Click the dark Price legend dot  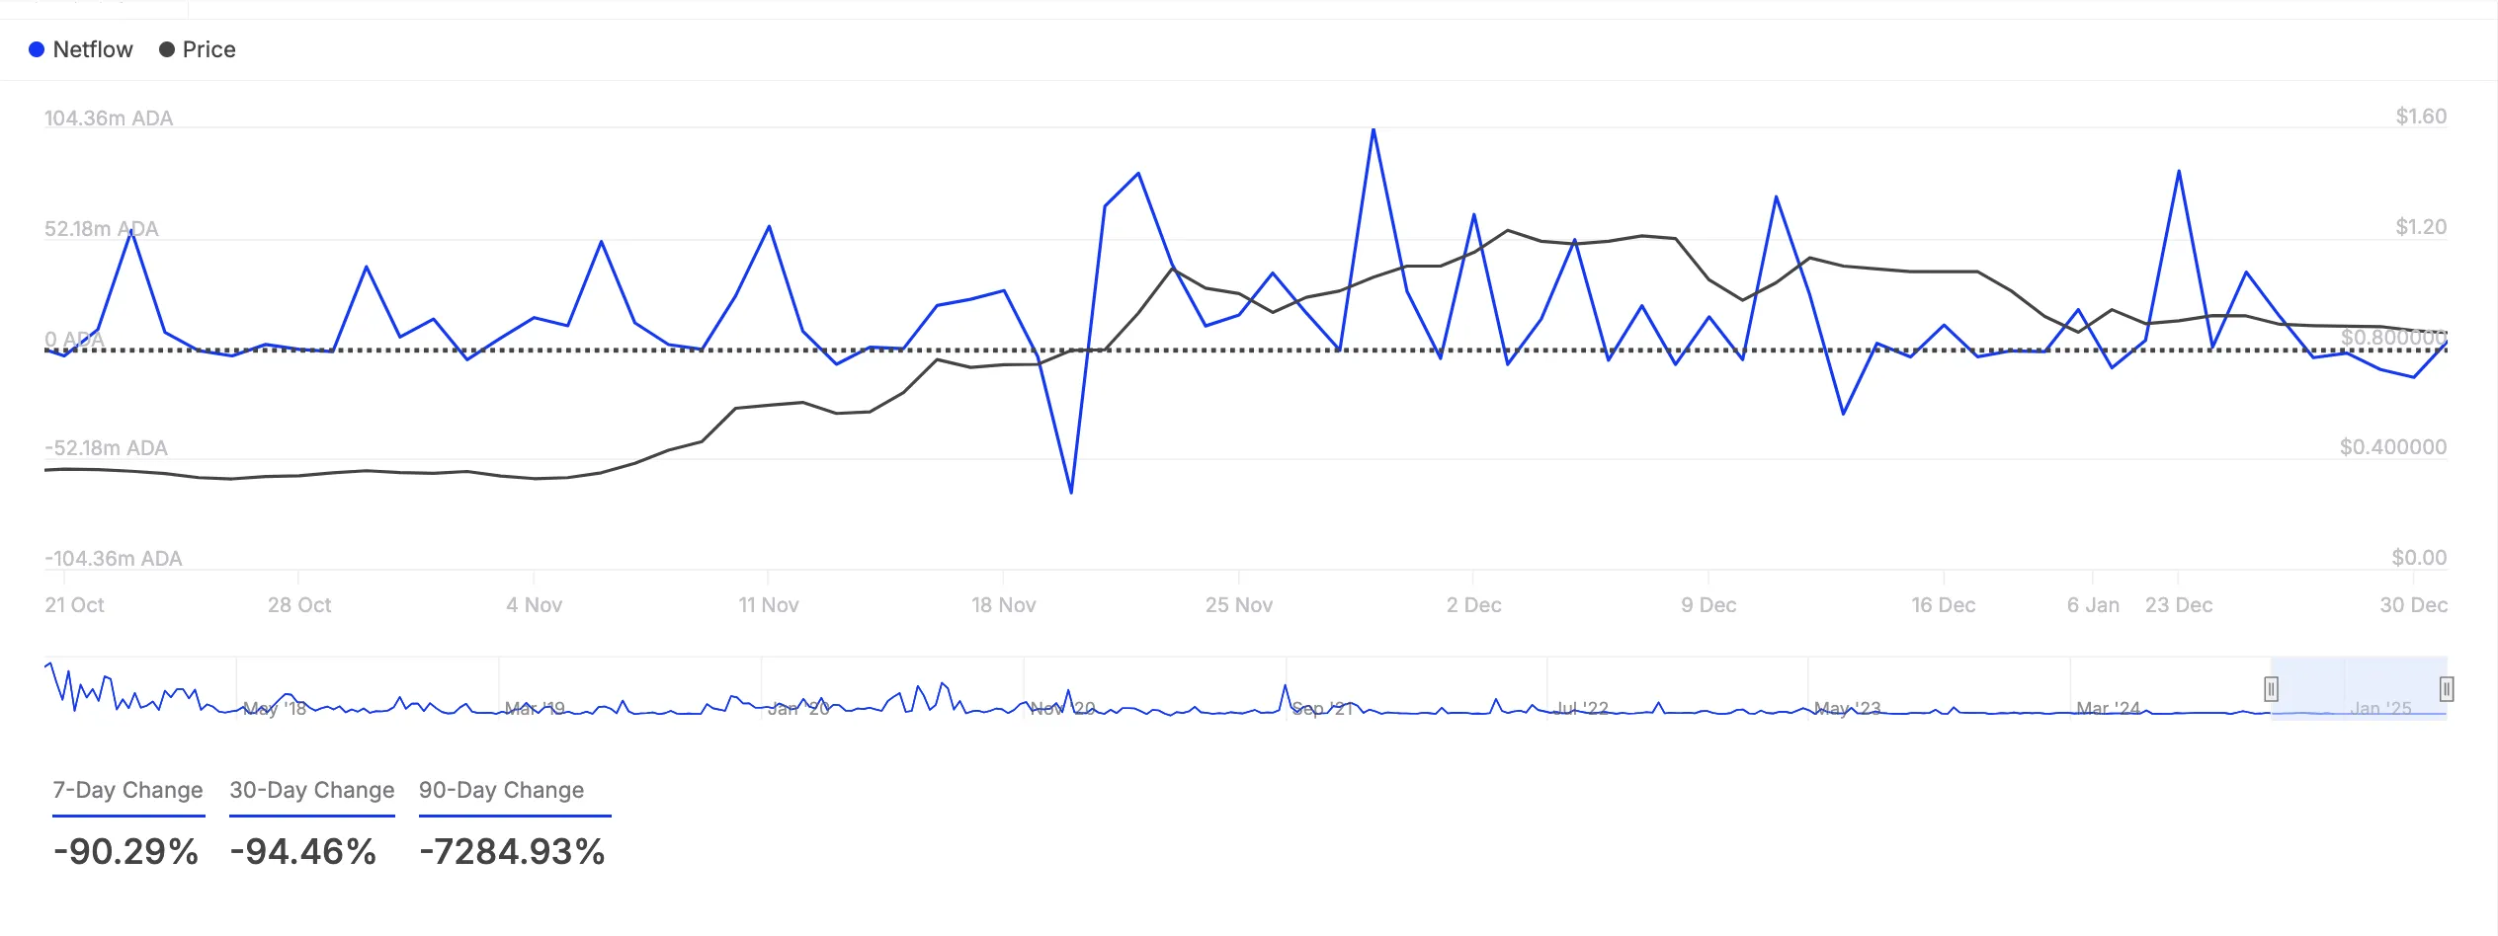click(x=167, y=49)
